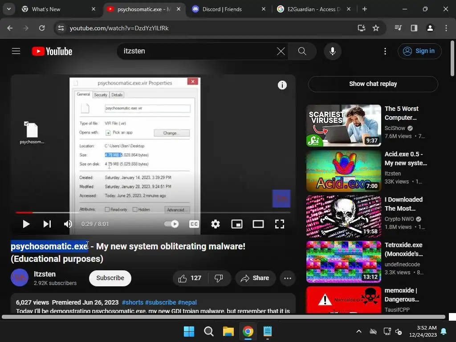This screenshot has height=342, width=456.
Task: Clear the itzsten search text
Action: (281, 51)
